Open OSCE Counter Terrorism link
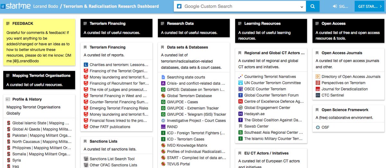The image size is (386, 168). click(265, 89)
